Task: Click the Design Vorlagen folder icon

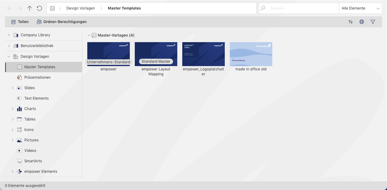Action: (x=16, y=57)
